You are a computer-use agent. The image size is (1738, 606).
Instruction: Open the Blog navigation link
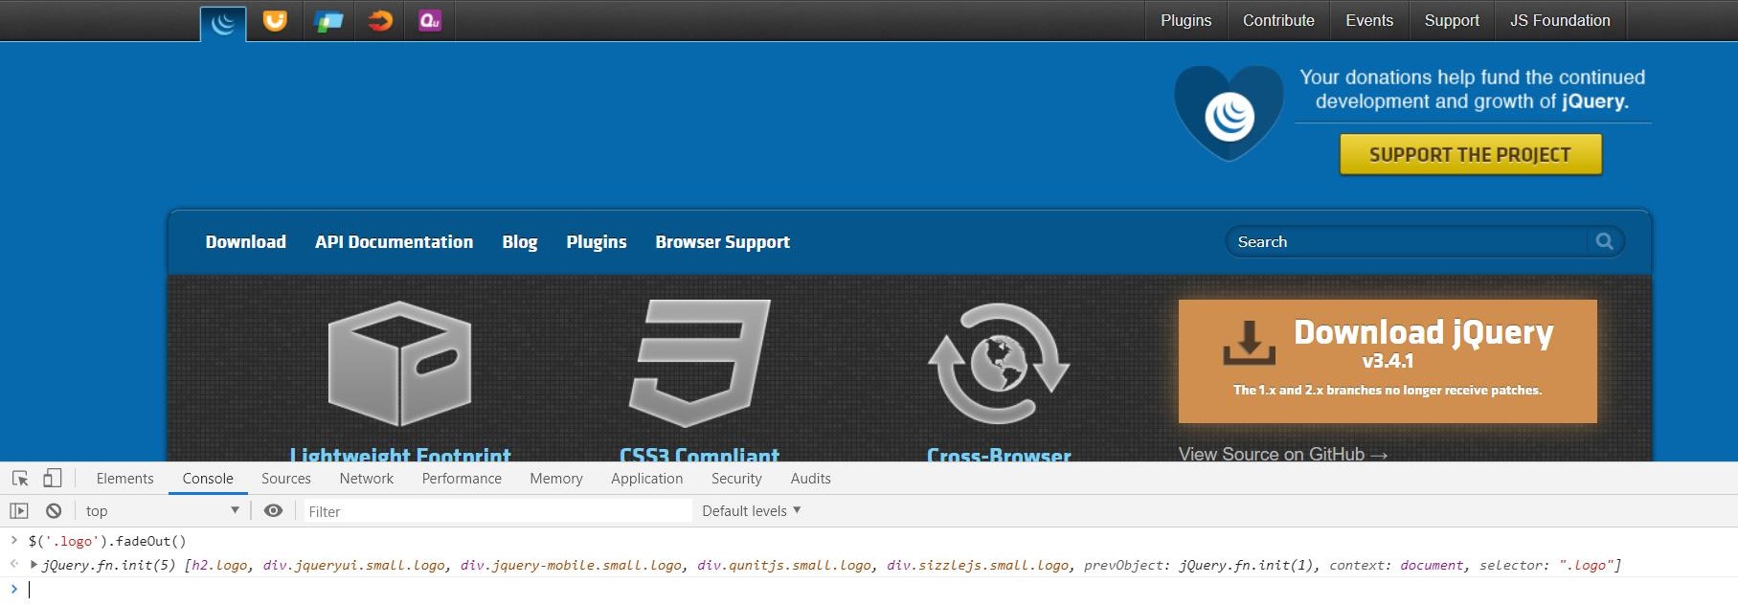point(520,241)
